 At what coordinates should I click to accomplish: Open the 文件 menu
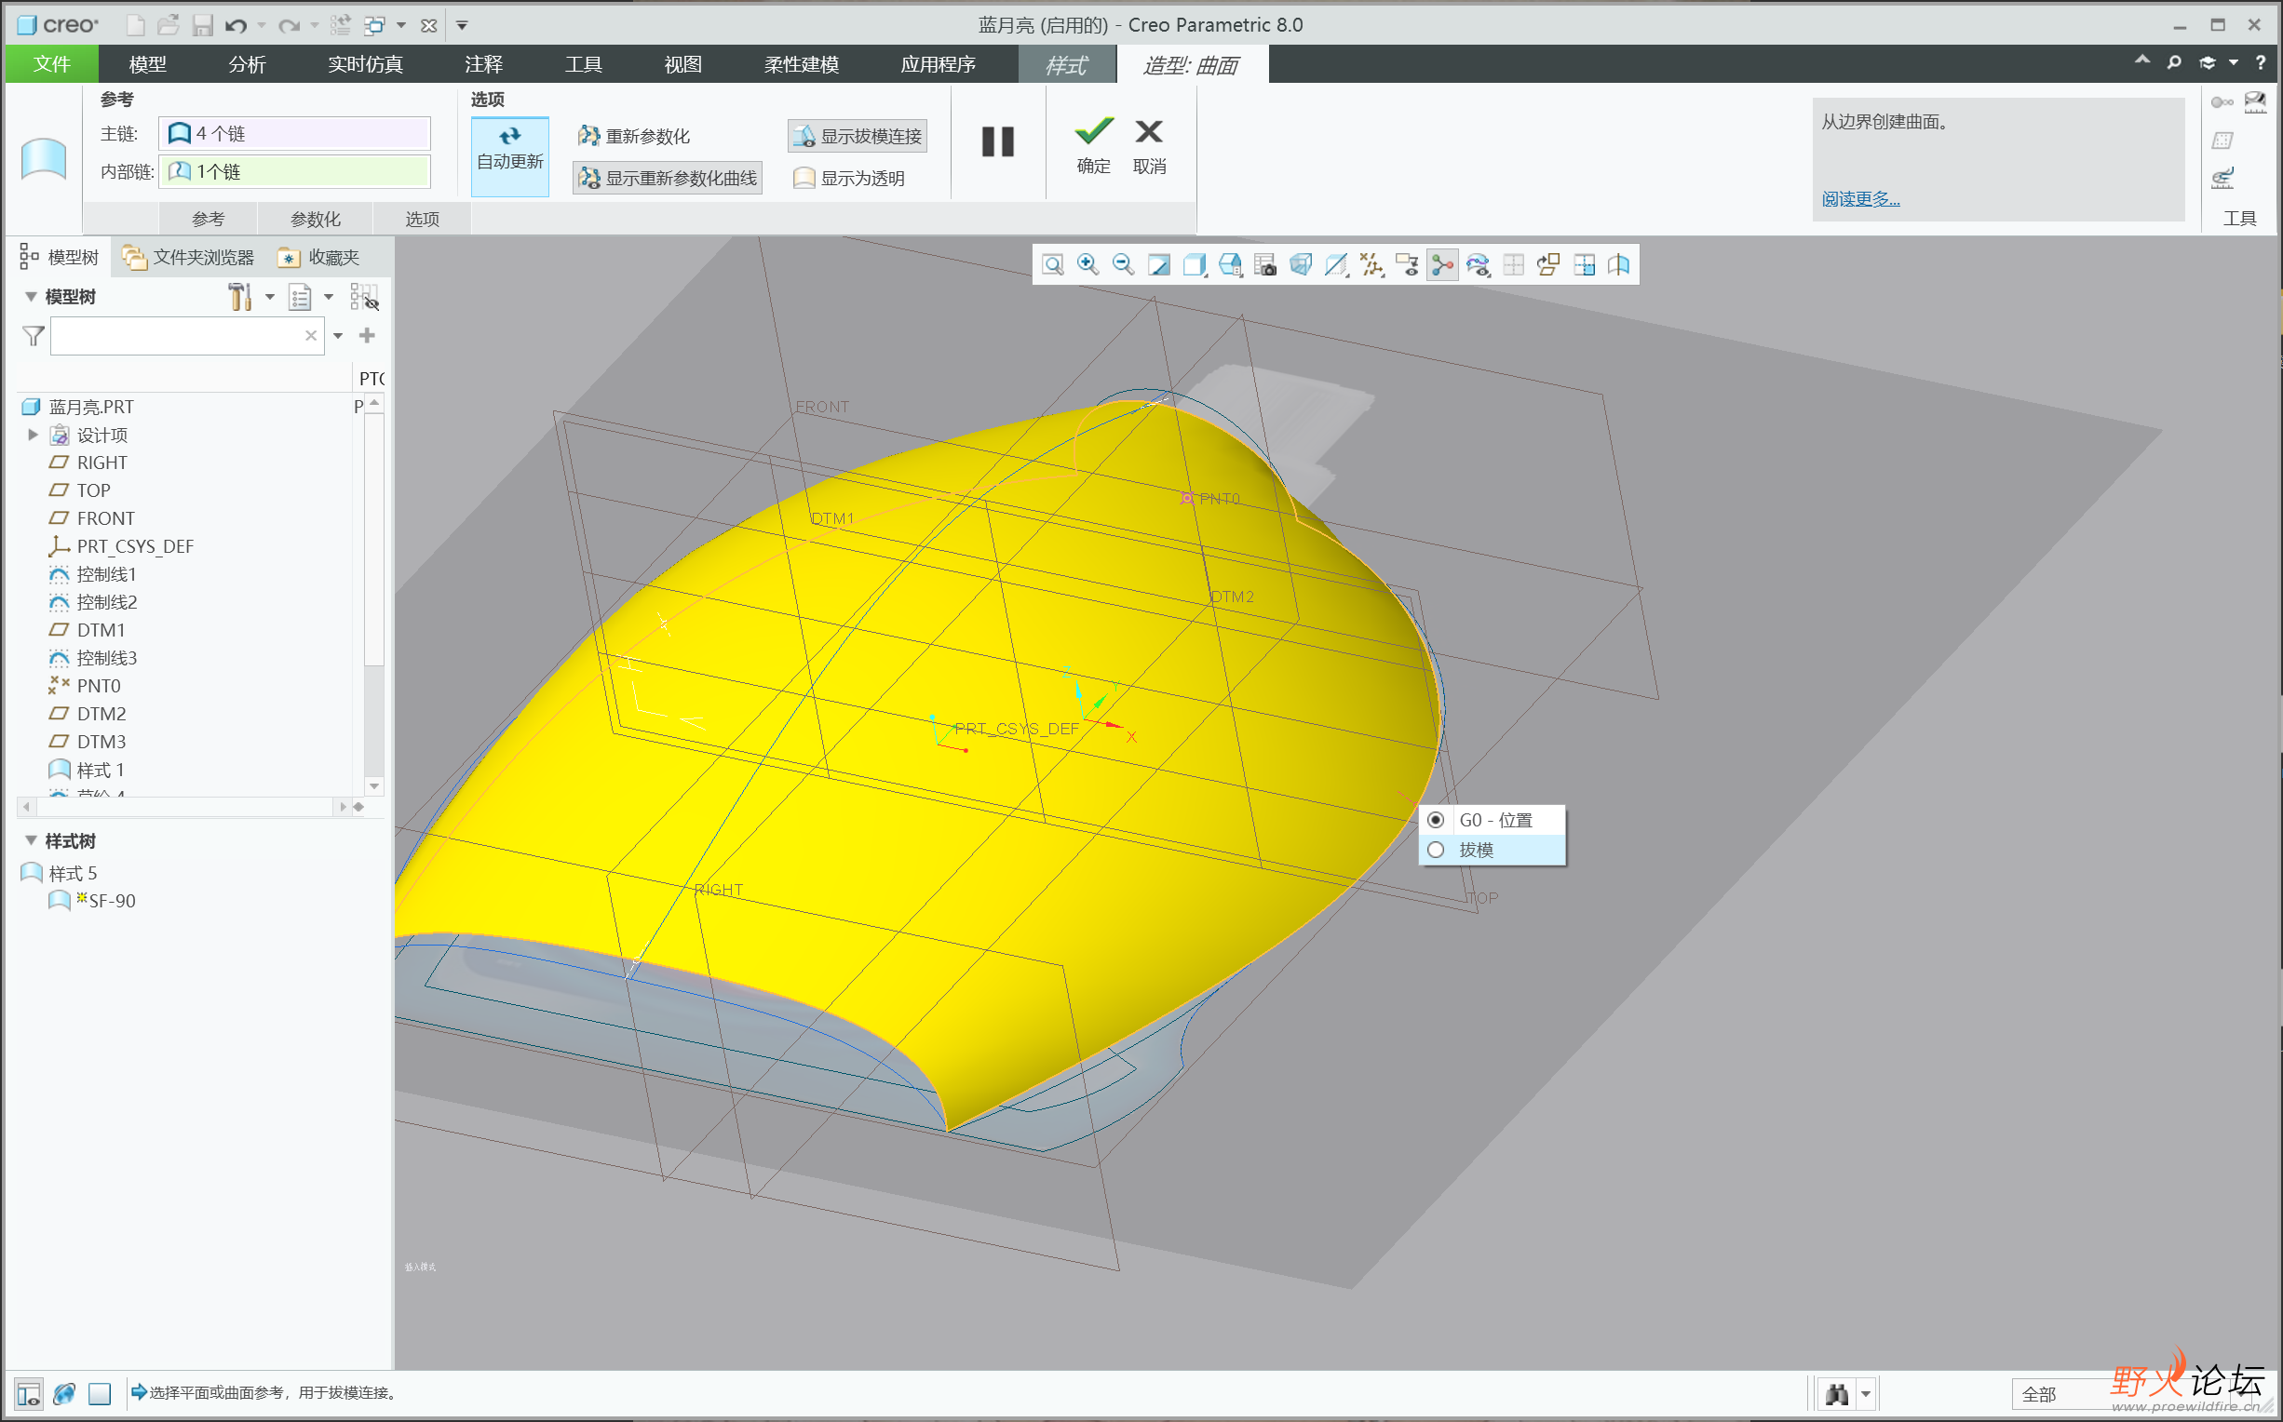pos(52,64)
